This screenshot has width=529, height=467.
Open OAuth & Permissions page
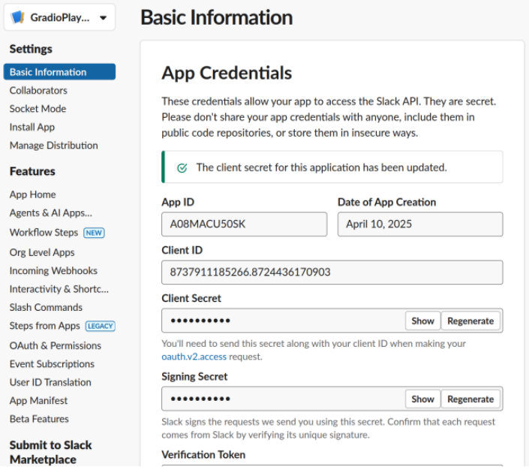pyautogui.click(x=56, y=346)
